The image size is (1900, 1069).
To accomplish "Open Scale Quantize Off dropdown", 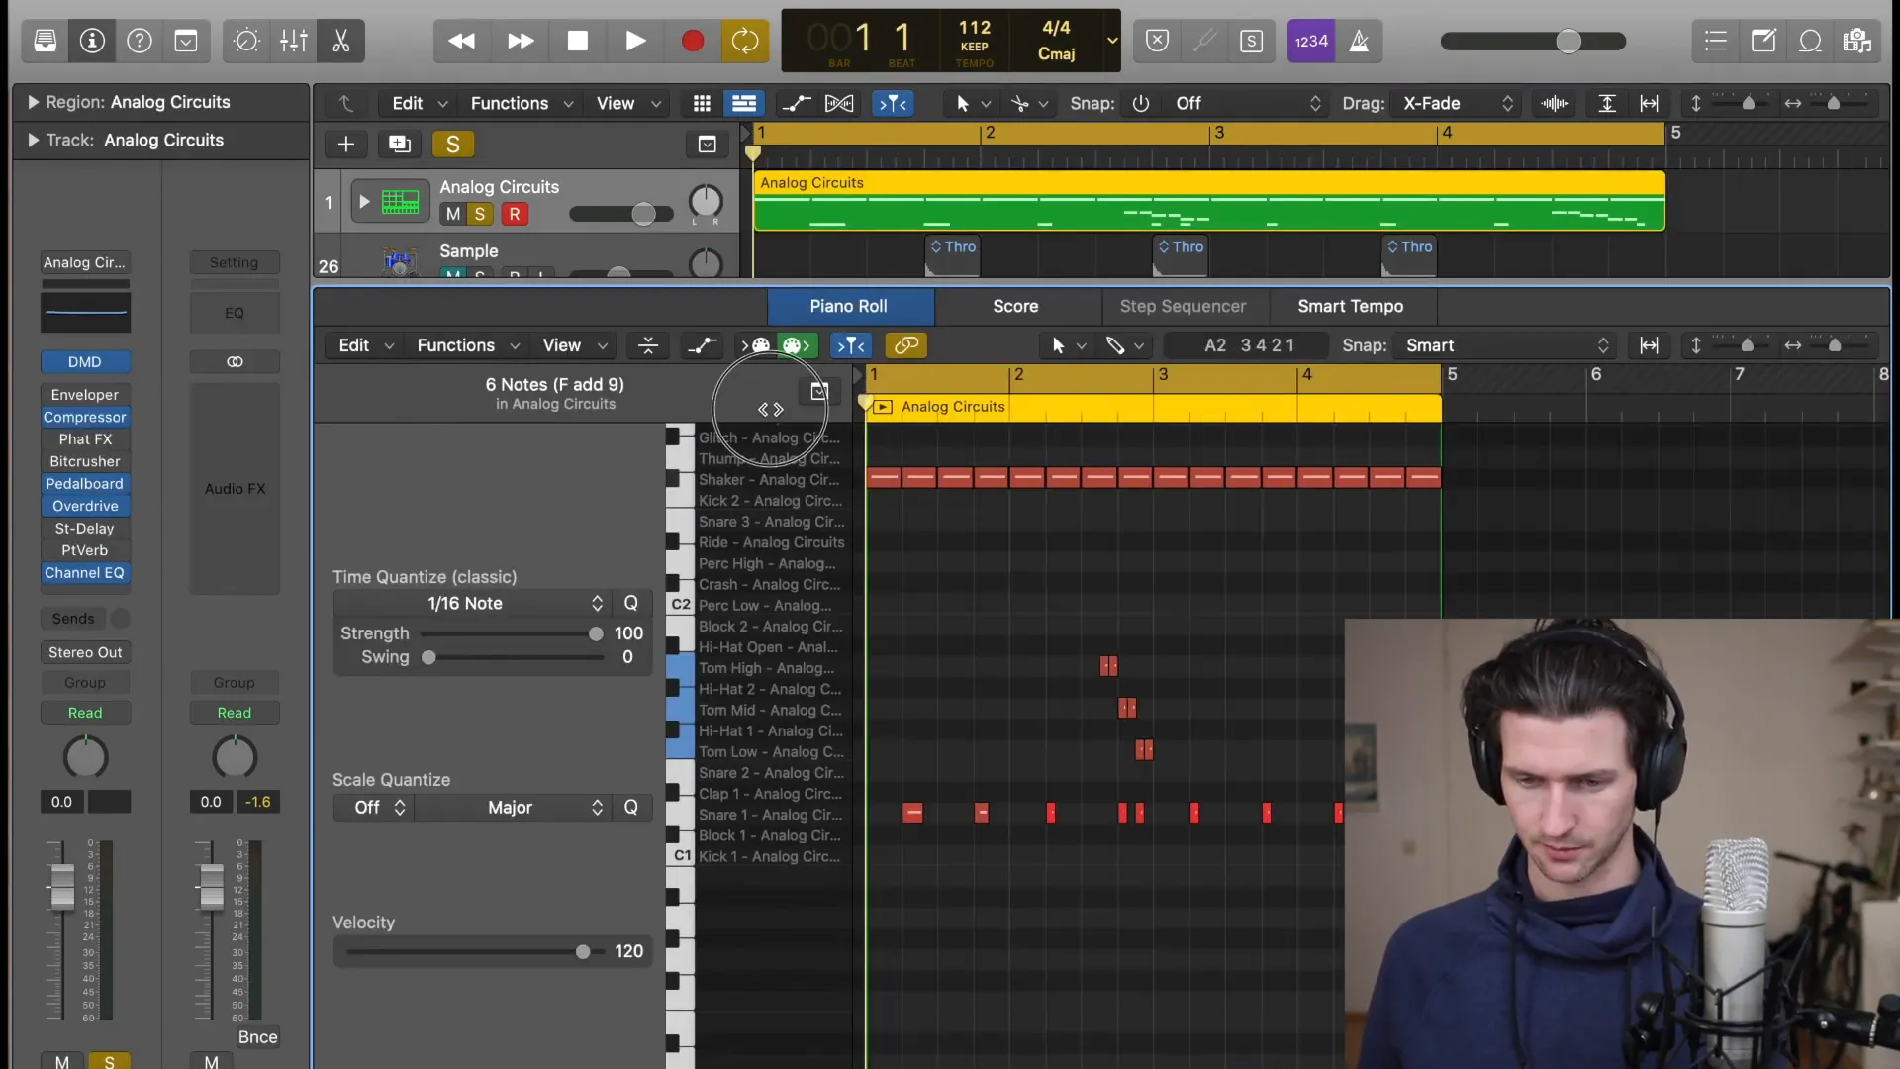I will [374, 807].
